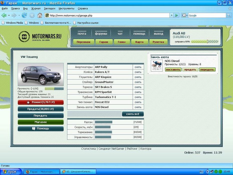The width and height of the screenshot is (233, 175).
Task: Open the Инструменты menu
Action: point(66,9)
